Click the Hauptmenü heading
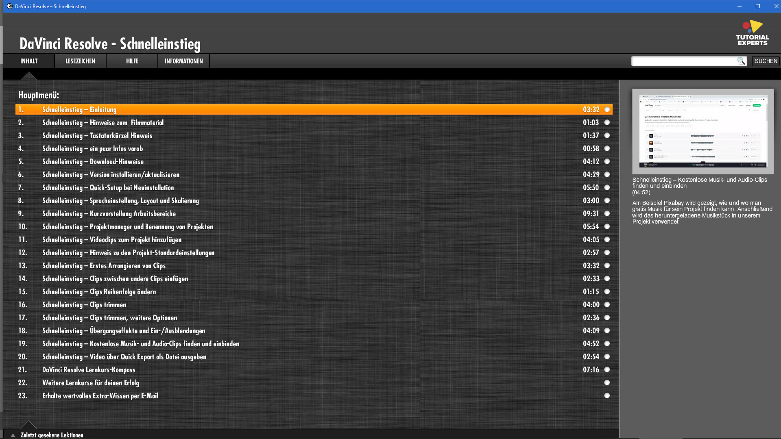 [x=39, y=95]
